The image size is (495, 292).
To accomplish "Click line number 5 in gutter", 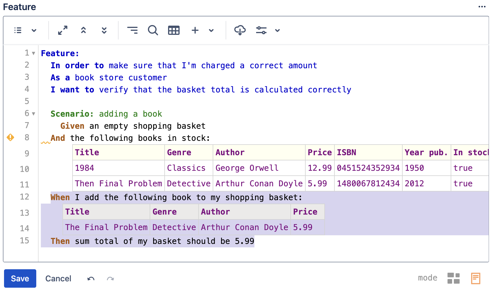I will click(27, 101).
